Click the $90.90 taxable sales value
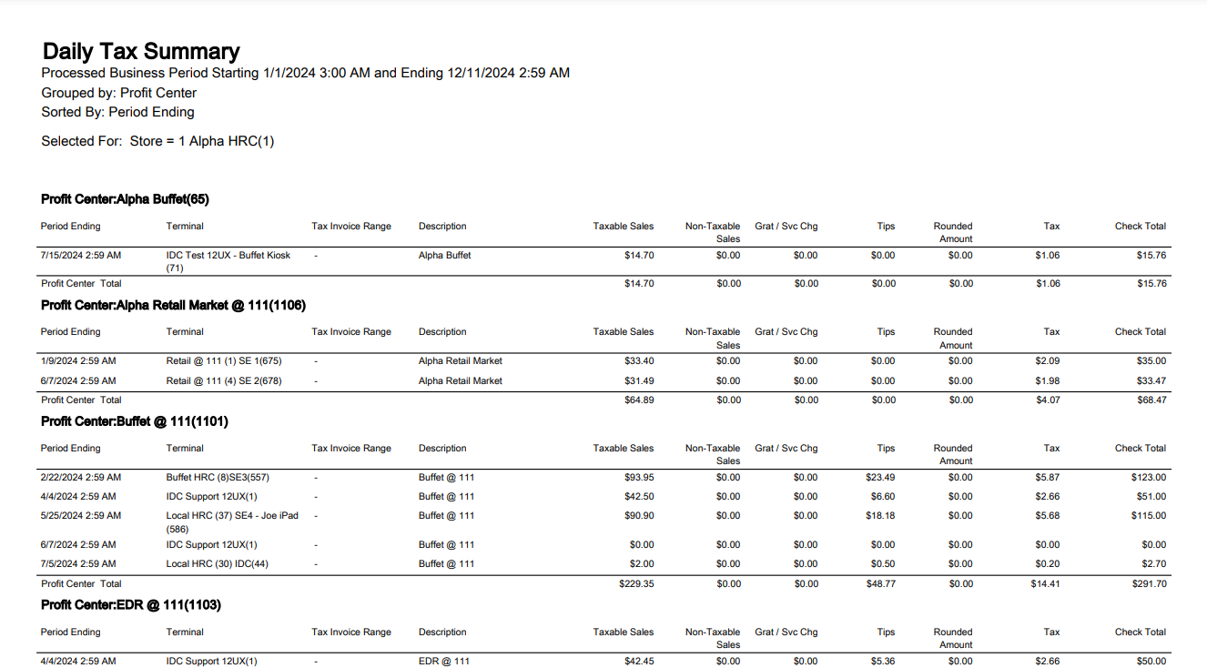The image size is (1207, 668). click(639, 516)
